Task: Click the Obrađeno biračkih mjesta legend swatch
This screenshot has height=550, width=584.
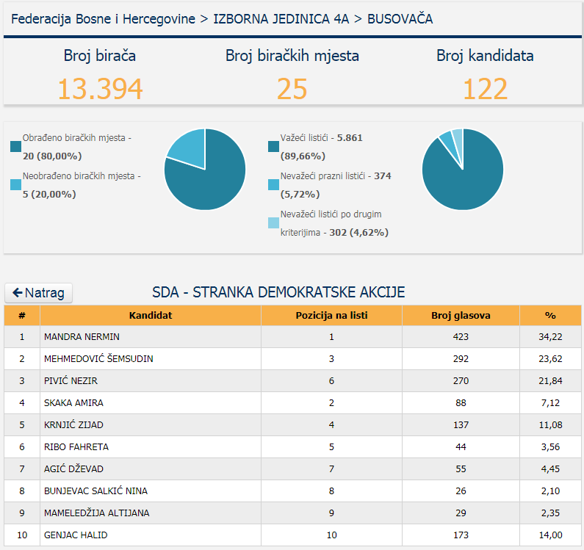Action: coord(16,147)
